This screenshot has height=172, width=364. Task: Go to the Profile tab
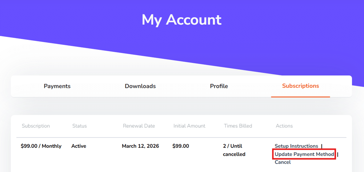(x=219, y=86)
